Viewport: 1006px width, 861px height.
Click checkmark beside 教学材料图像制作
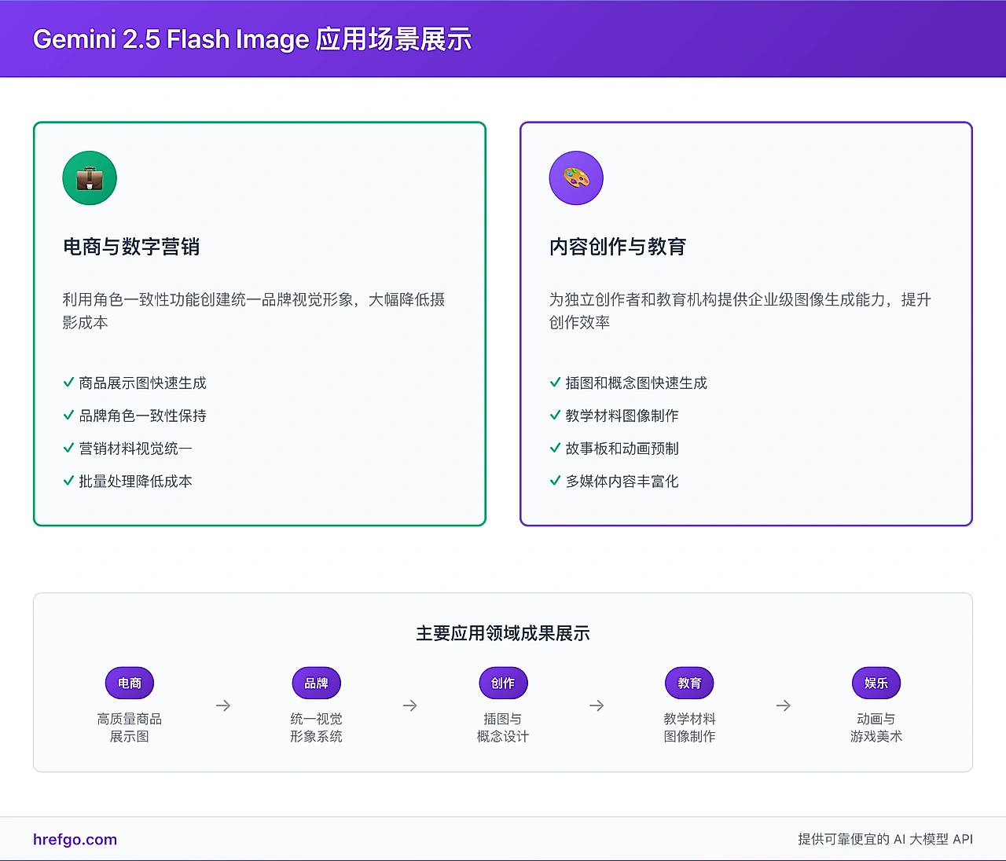(x=555, y=416)
